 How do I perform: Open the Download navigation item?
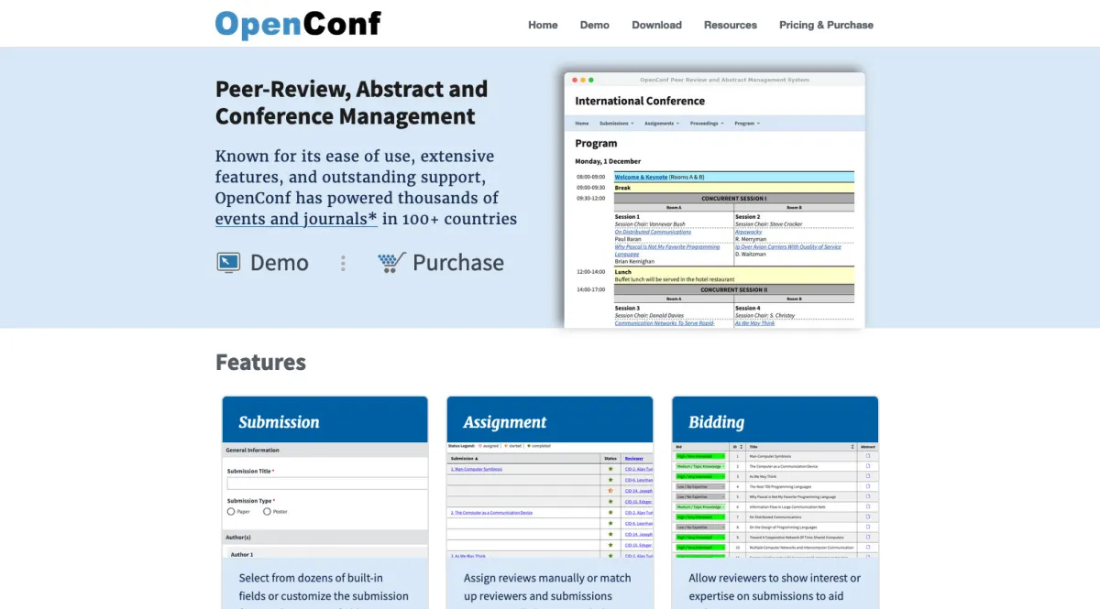(656, 25)
